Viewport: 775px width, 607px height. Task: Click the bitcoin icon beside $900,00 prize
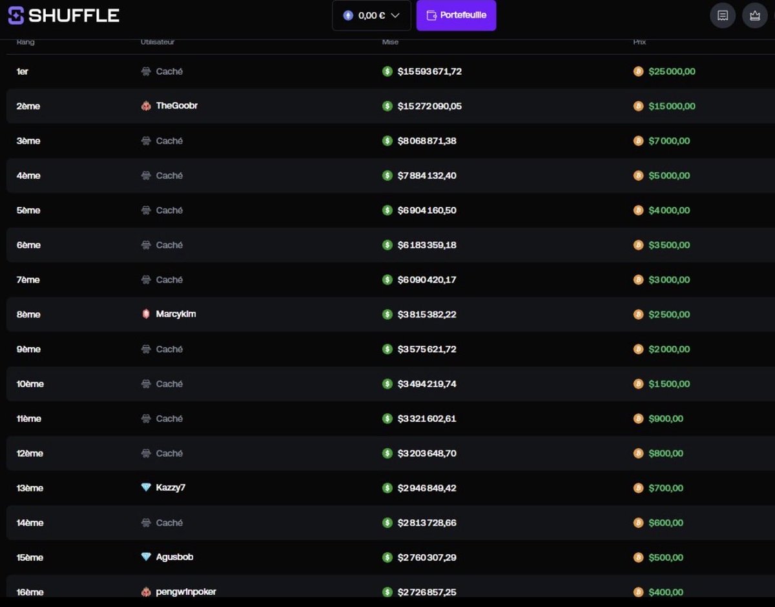click(x=638, y=419)
